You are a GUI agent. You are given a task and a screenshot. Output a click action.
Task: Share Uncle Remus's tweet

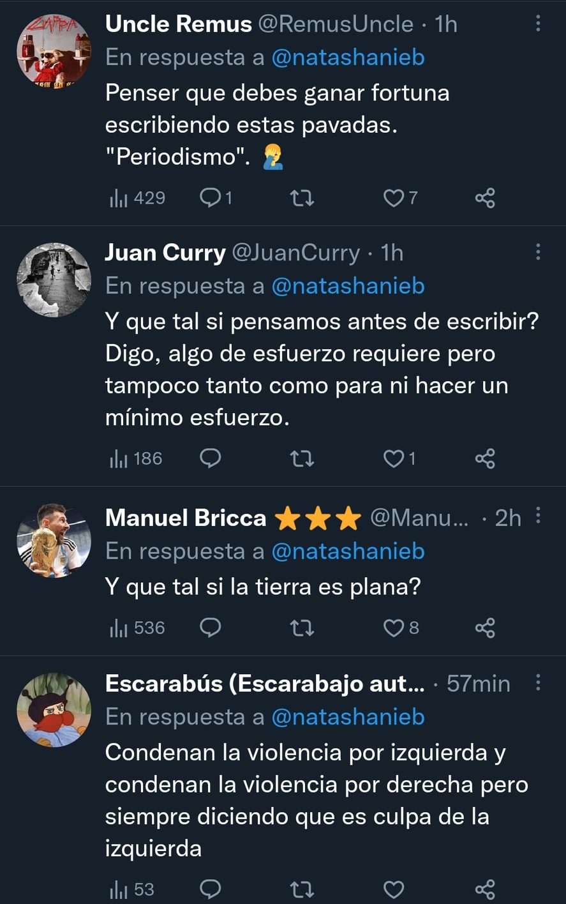(485, 199)
